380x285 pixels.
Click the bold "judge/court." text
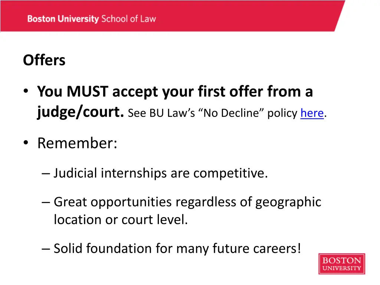click(81, 112)
